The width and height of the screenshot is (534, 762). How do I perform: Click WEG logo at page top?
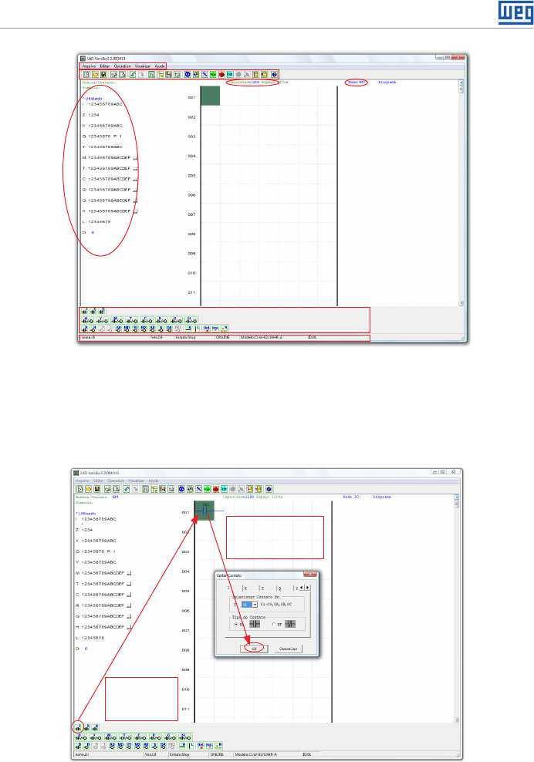click(515, 12)
